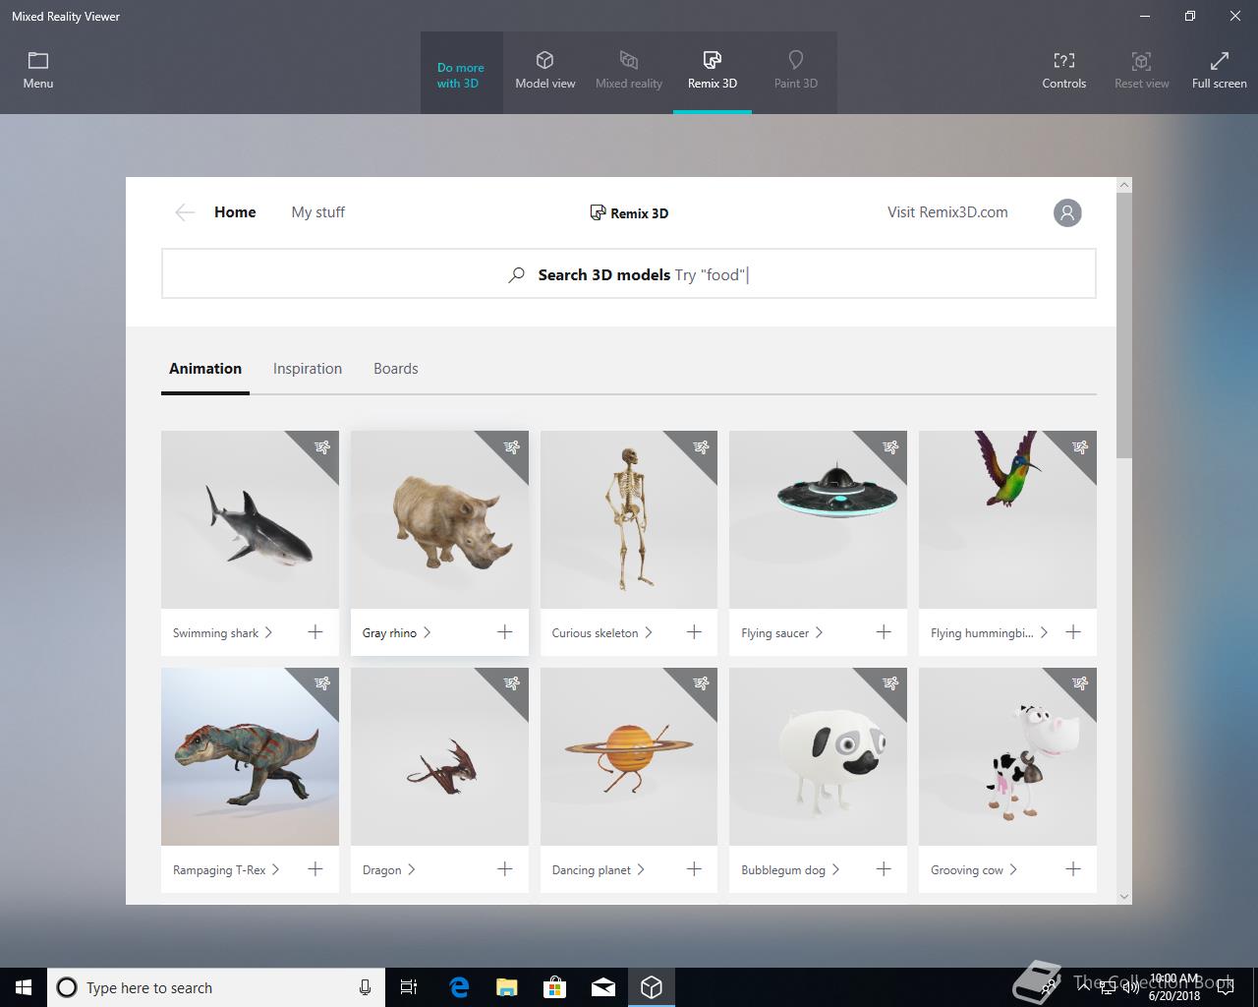Open the Grooving cow thumbnail
Screen dimensions: 1258x1007
[1007, 756]
